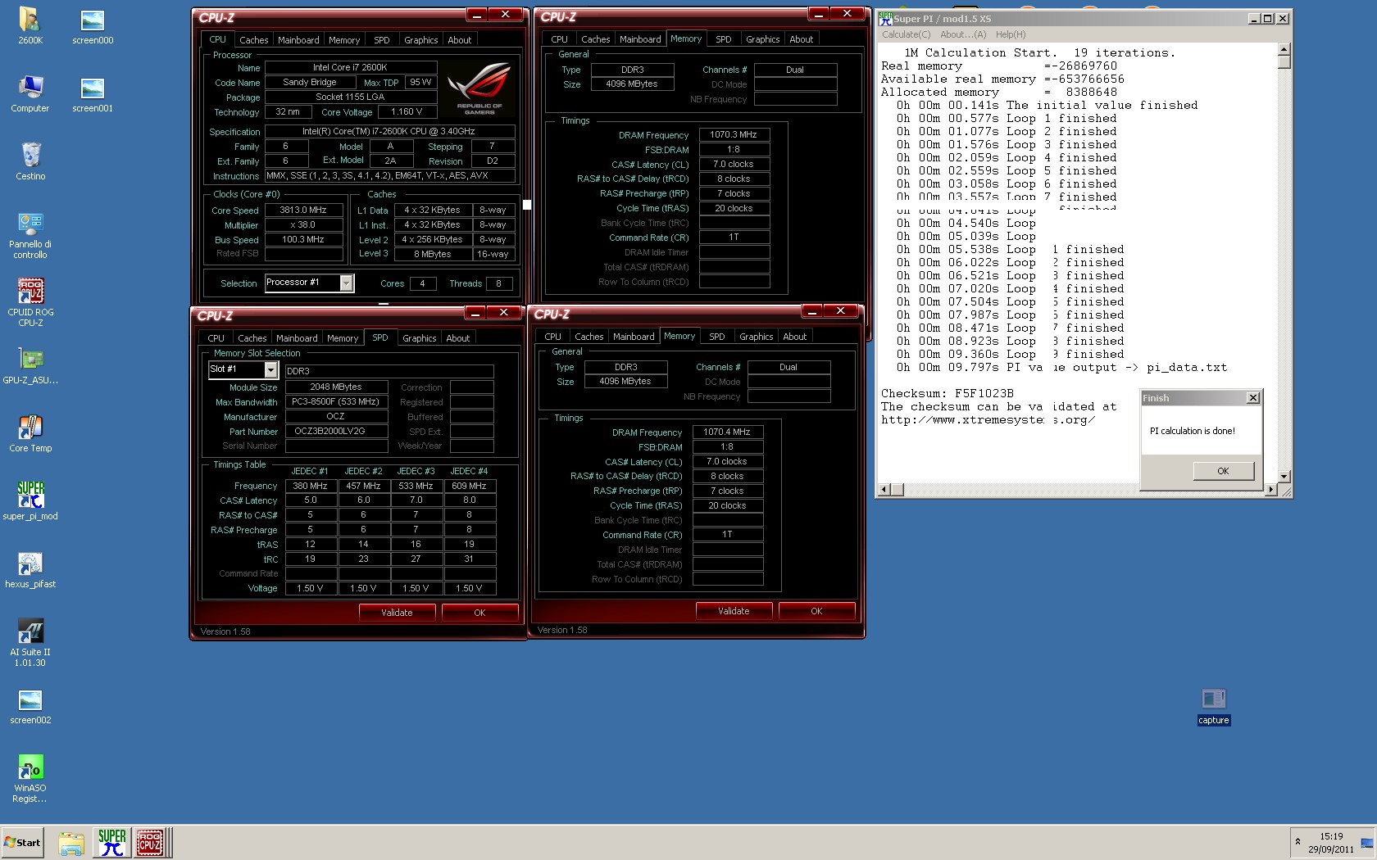Launch CPUID ROG CPU-Z desktop shortcut
This screenshot has width=1377, height=860.
(30, 302)
